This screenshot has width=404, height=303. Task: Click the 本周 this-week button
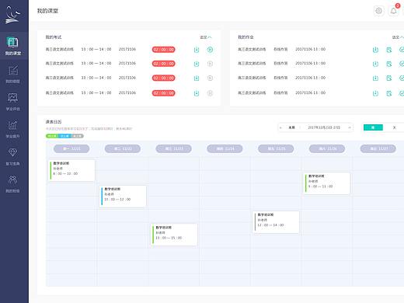(291, 127)
